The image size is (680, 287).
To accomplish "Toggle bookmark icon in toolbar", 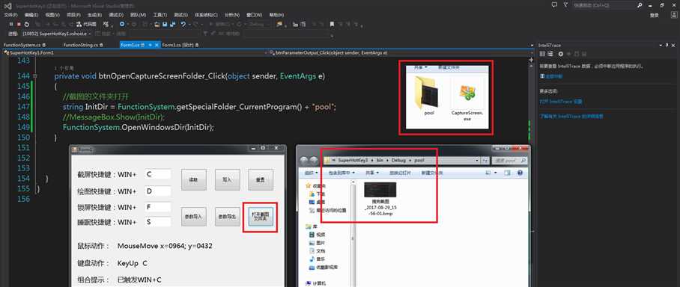I will click(x=332, y=24).
